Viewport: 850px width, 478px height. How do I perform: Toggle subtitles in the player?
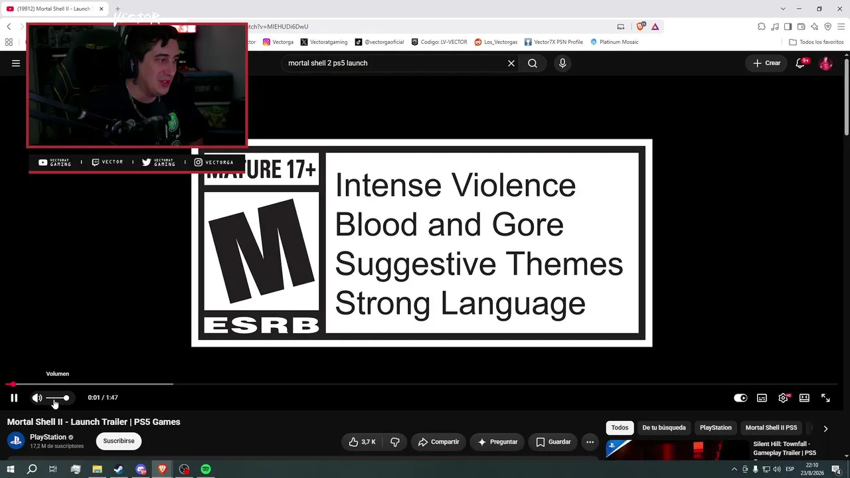tap(762, 398)
